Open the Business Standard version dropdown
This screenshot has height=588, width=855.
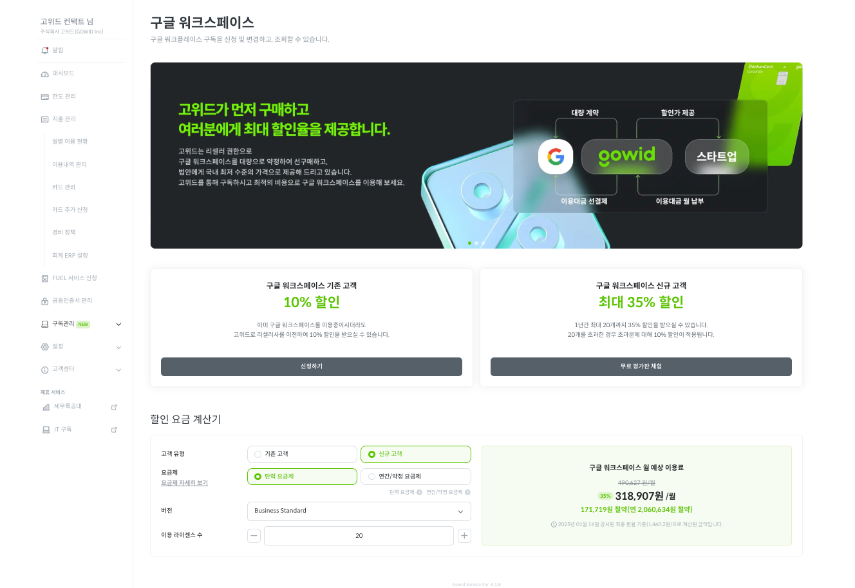click(x=359, y=511)
